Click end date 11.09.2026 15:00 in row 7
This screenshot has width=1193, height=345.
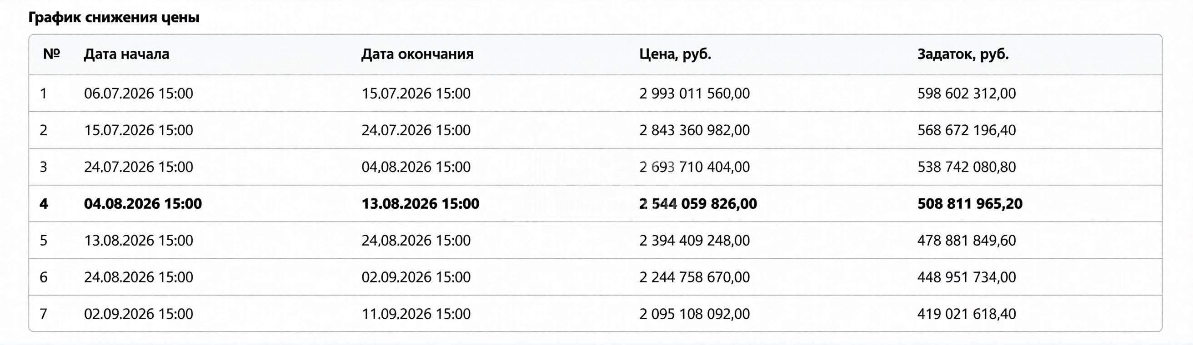pyautogui.click(x=416, y=314)
